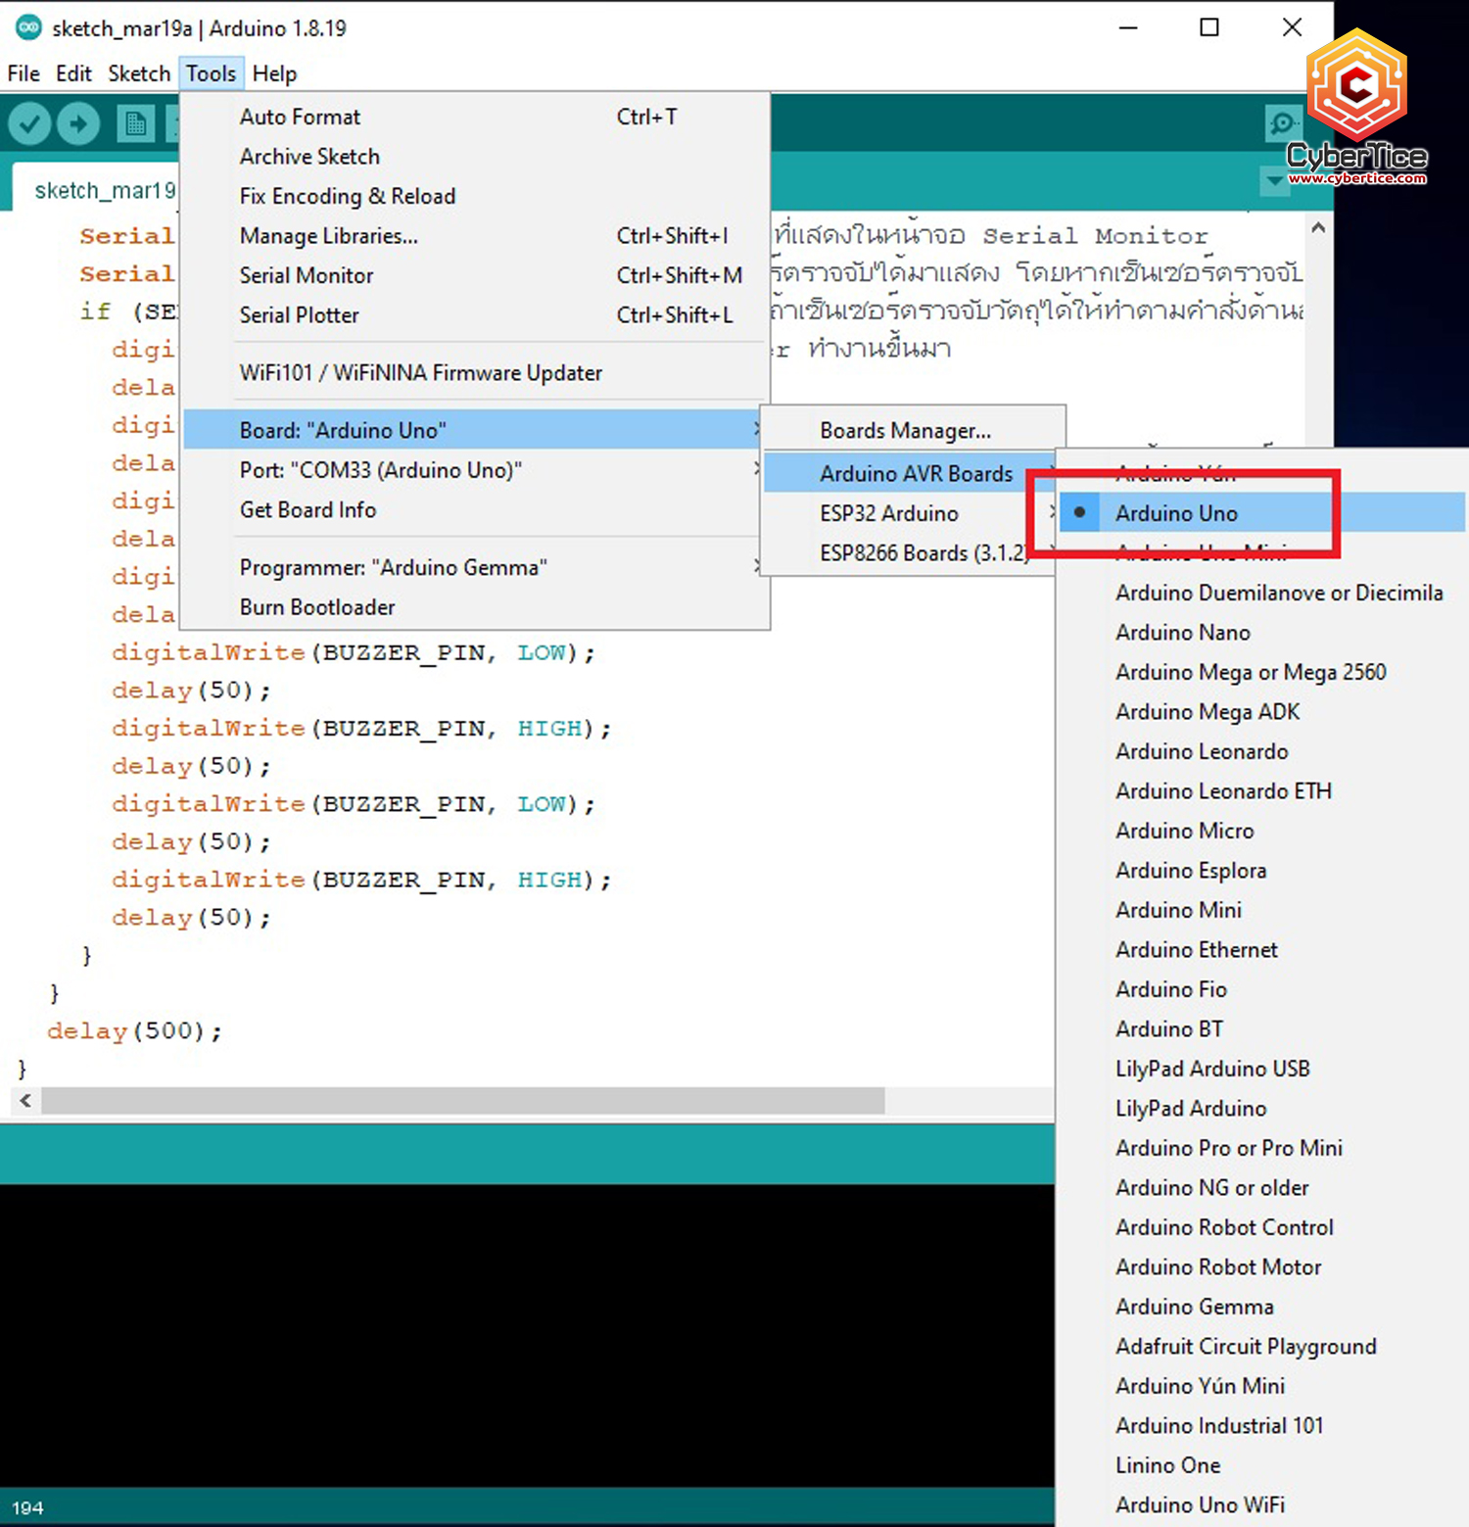Click the editor scroll-up arrow
This screenshot has height=1527, width=1469.
click(x=1318, y=228)
